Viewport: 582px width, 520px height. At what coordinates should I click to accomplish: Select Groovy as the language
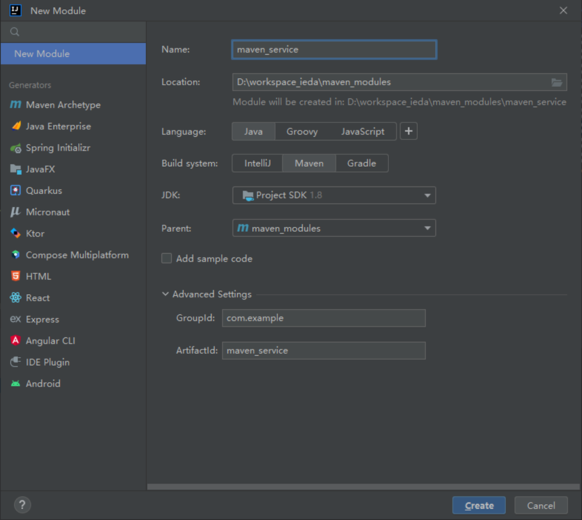[x=302, y=131]
